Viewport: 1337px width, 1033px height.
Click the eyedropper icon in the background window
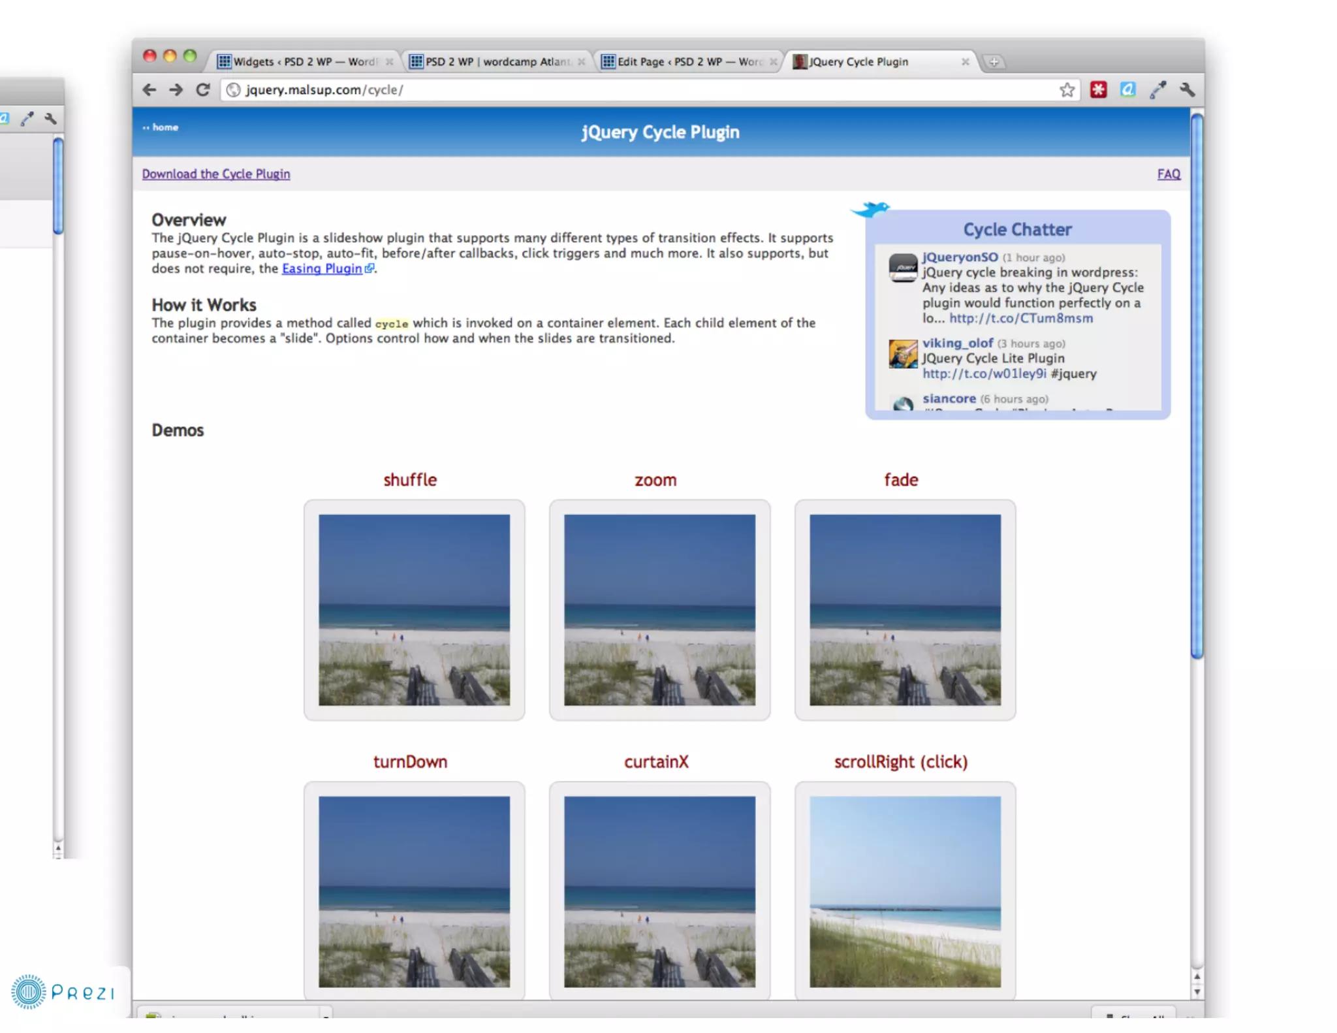[27, 118]
